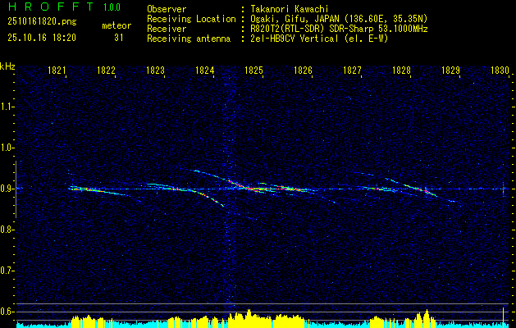Screen dimensions: 516x328
Task: Click the Ogaki, Gifu, JAPAN location text
Action: point(339,19)
